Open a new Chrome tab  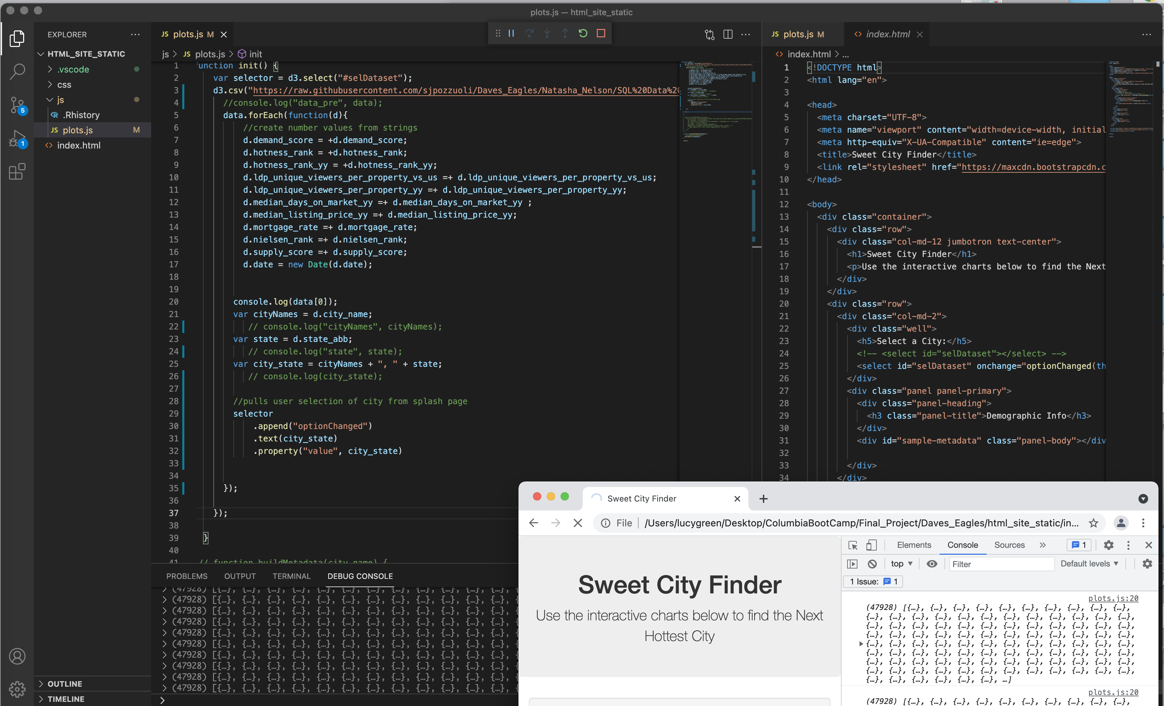764,498
